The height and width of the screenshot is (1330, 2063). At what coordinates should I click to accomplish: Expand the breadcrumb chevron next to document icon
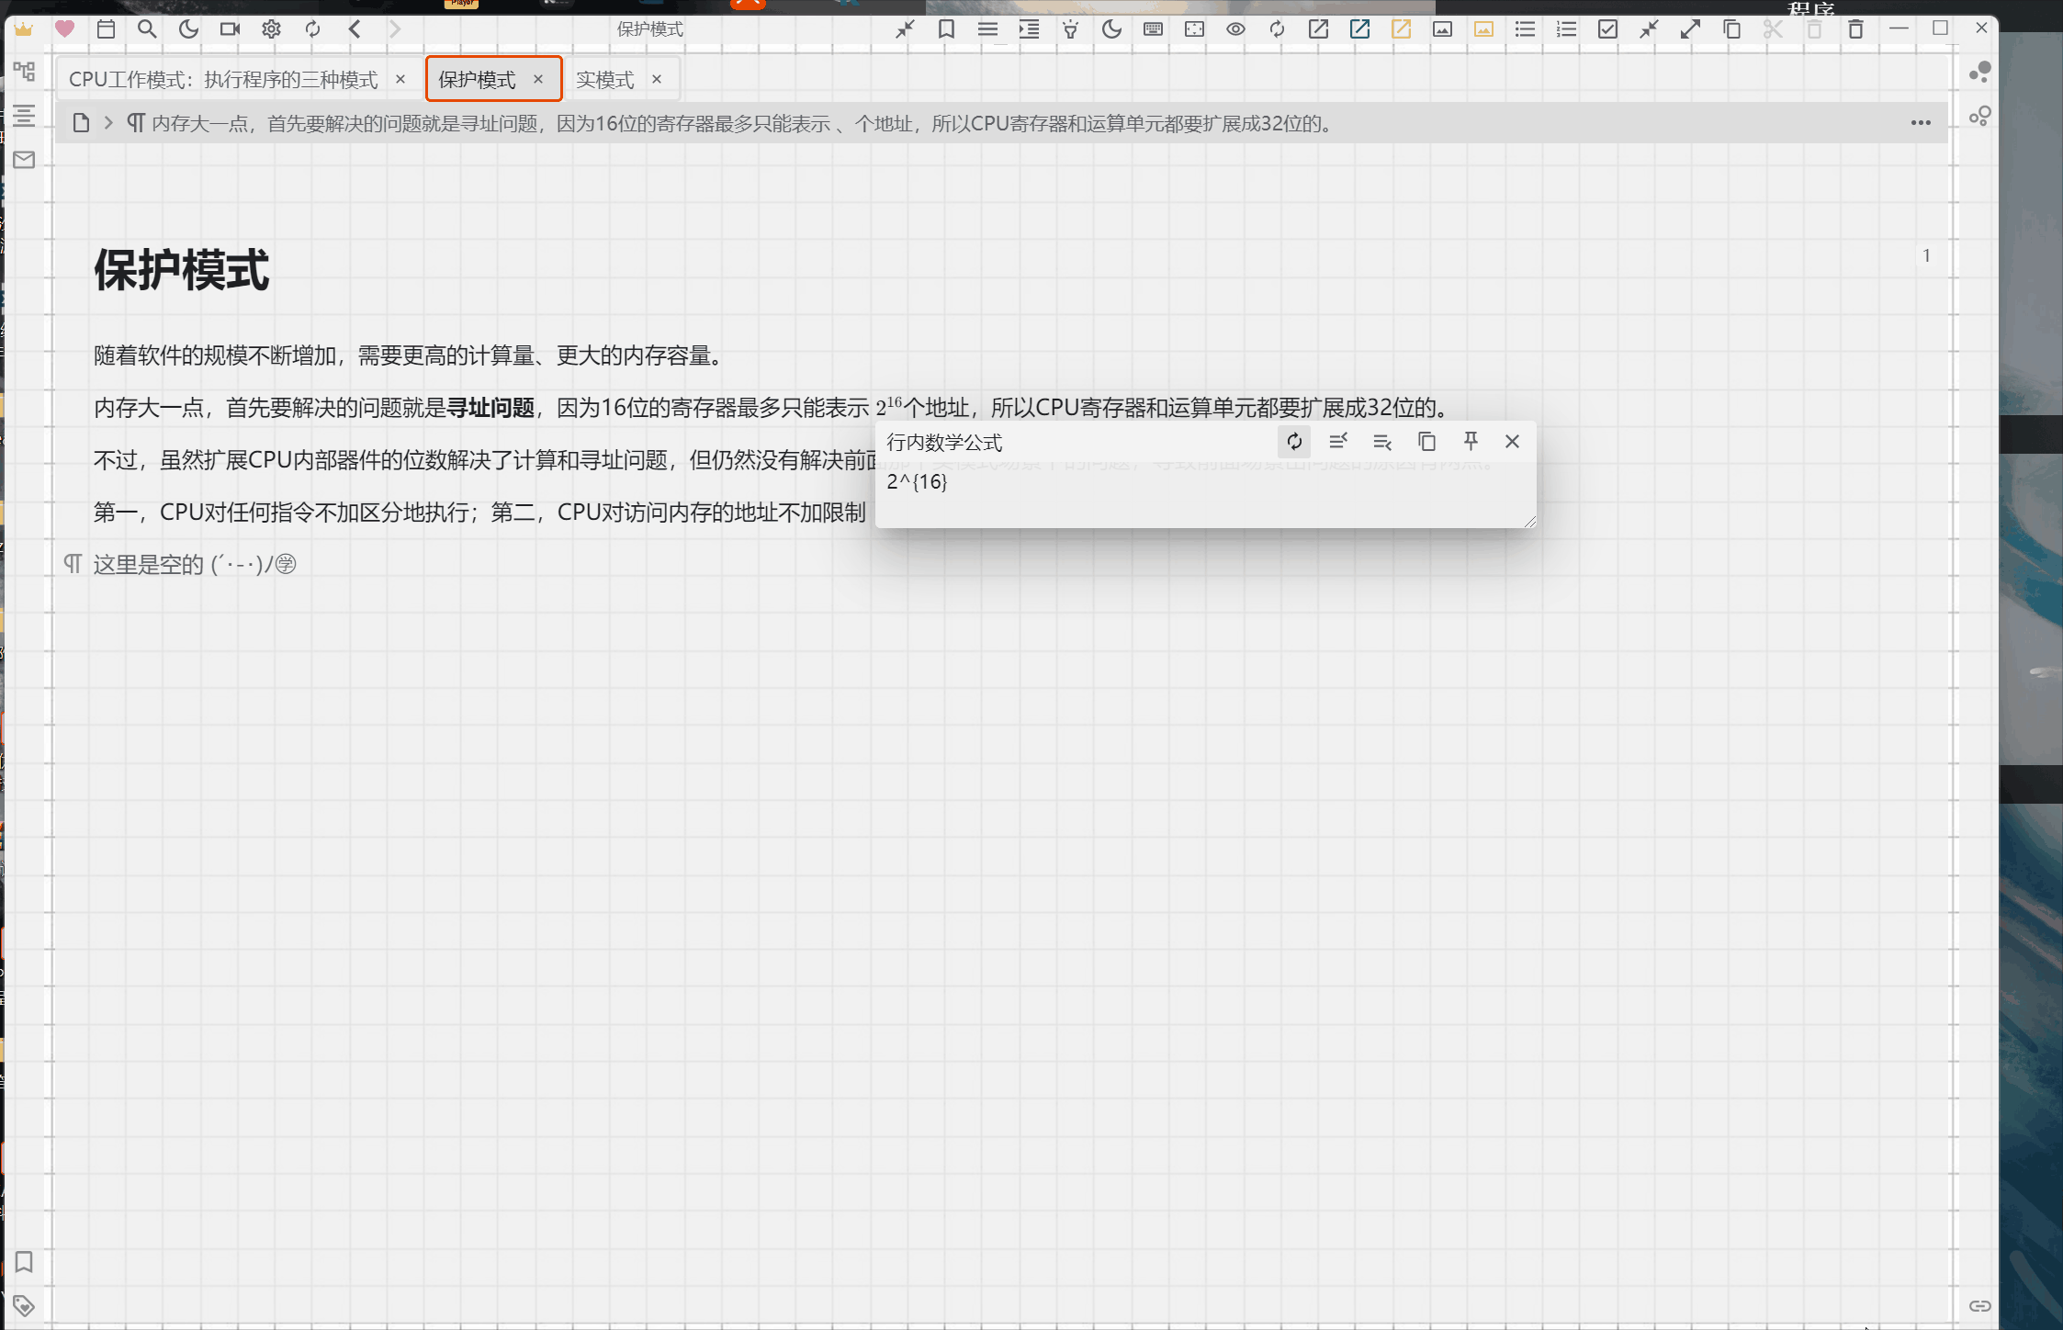click(x=107, y=121)
